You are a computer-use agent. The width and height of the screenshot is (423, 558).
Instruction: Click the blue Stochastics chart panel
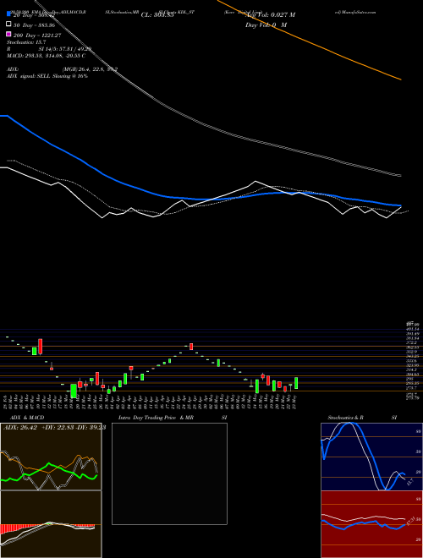click(x=371, y=457)
